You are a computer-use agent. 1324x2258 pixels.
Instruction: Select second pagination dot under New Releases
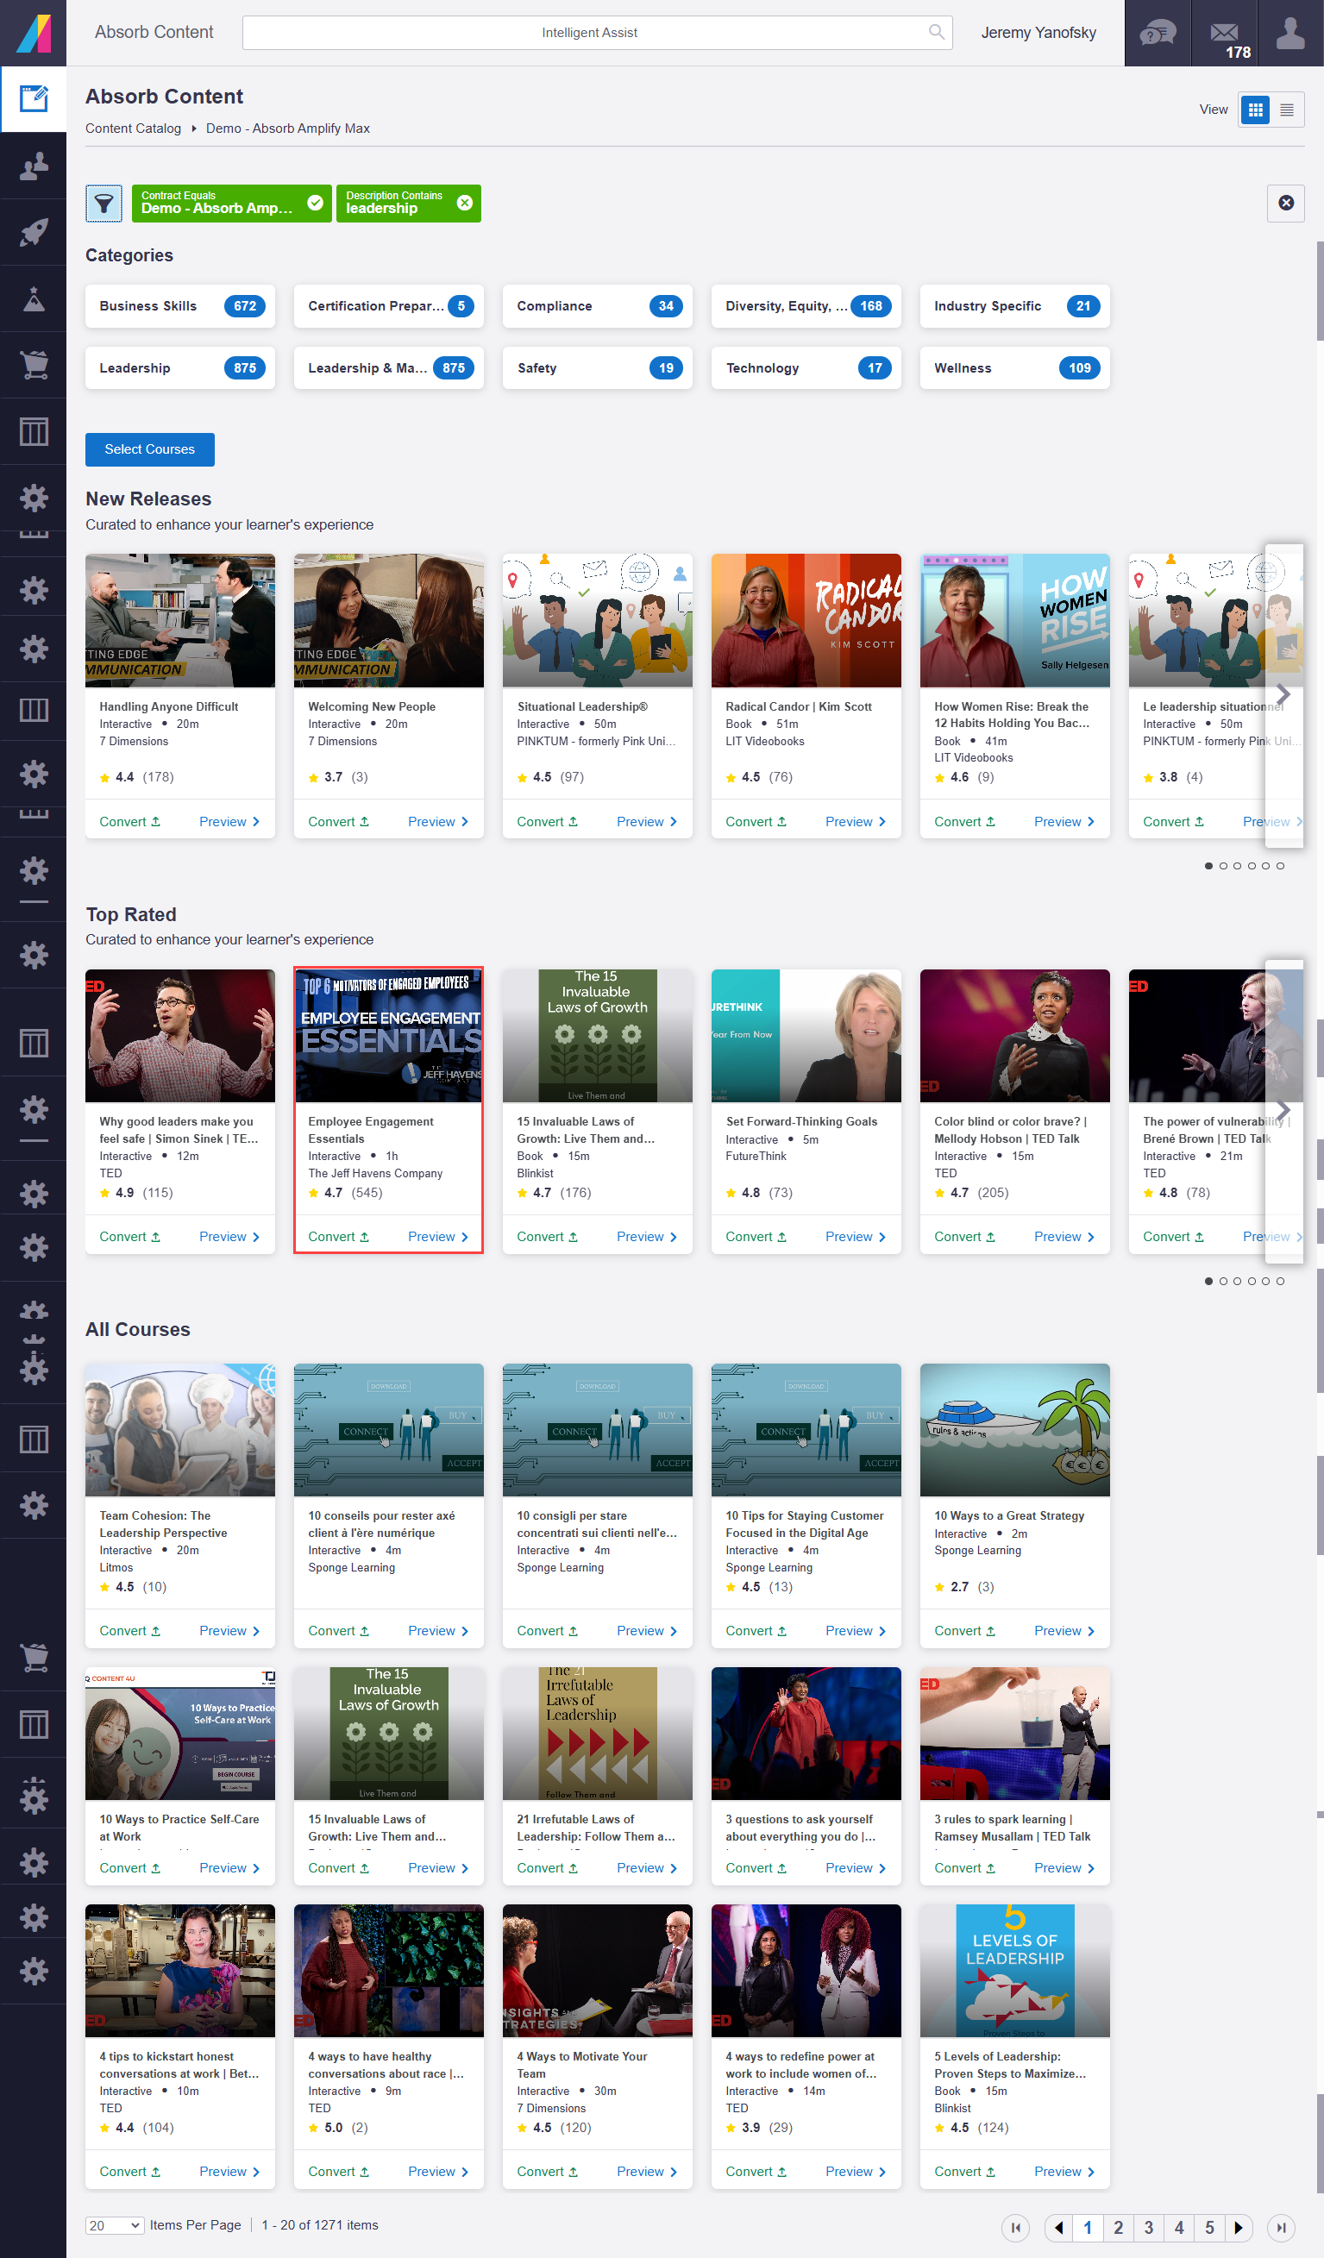pos(1223,866)
